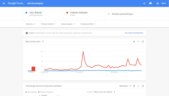Viewport: 169px width, 96px height.
Task: Expand the Indonesia region dropdown
Action: click(30, 24)
